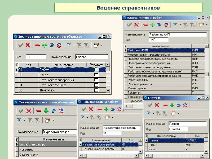212x159 pixels.
Task: Click Вид field containing КИП
Action: (158, 39)
